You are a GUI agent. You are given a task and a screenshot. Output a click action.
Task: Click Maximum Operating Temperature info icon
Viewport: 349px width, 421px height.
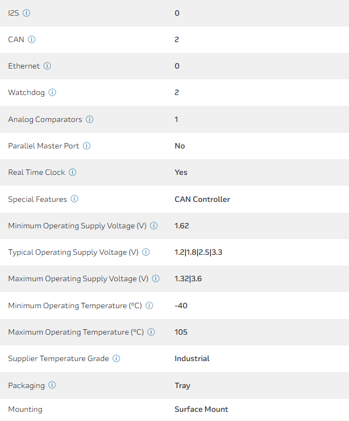151,332
